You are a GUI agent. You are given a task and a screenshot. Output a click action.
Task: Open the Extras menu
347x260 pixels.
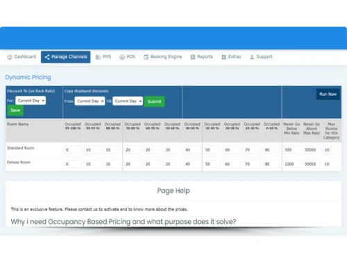231,57
